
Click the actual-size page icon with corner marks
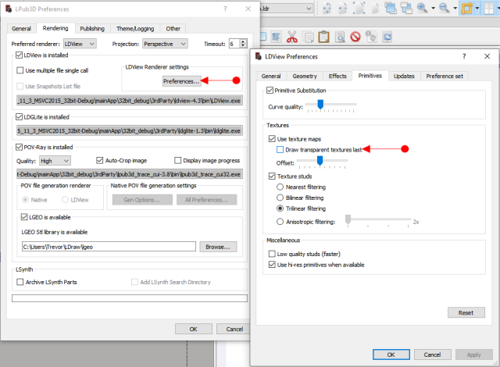359,9
